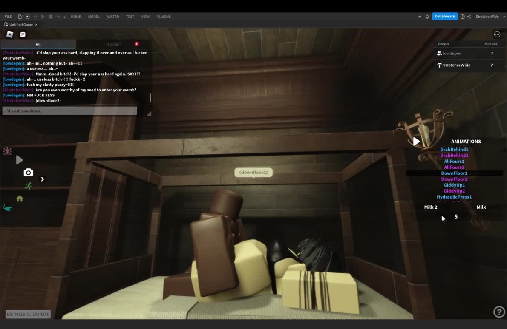Screen dimensions: 507x329
Task: Click the share icon beside Collaborate
Action: pyautogui.click(x=469, y=17)
